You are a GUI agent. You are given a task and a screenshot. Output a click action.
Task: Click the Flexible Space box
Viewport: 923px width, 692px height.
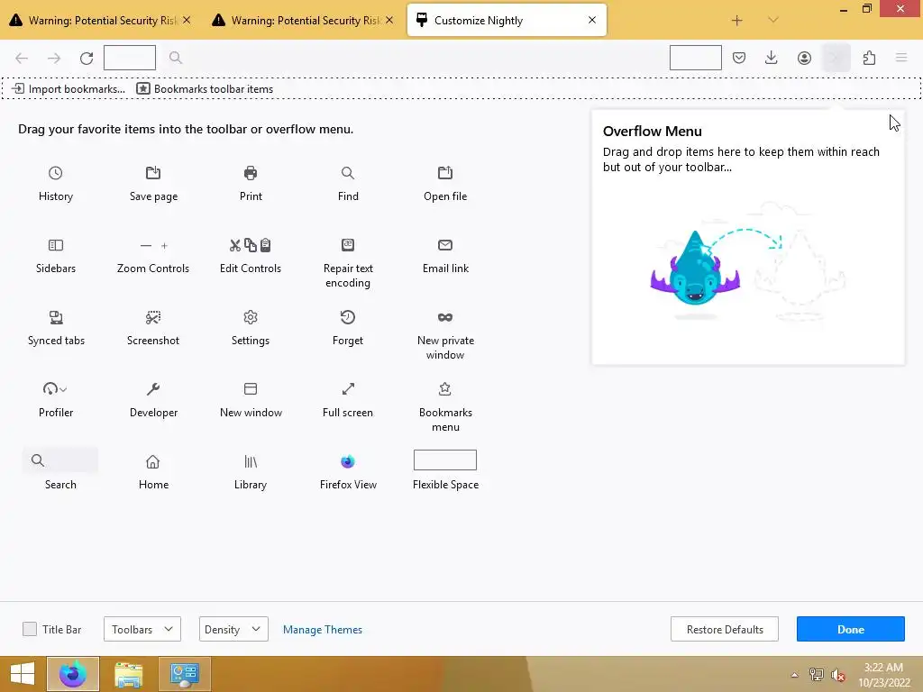point(445,460)
